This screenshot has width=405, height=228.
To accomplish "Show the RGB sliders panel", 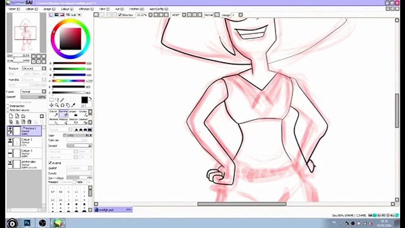I will (57, 15).
